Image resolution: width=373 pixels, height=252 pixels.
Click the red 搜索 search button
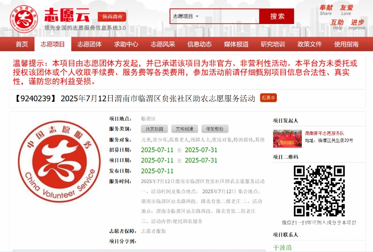pos(277,17)
